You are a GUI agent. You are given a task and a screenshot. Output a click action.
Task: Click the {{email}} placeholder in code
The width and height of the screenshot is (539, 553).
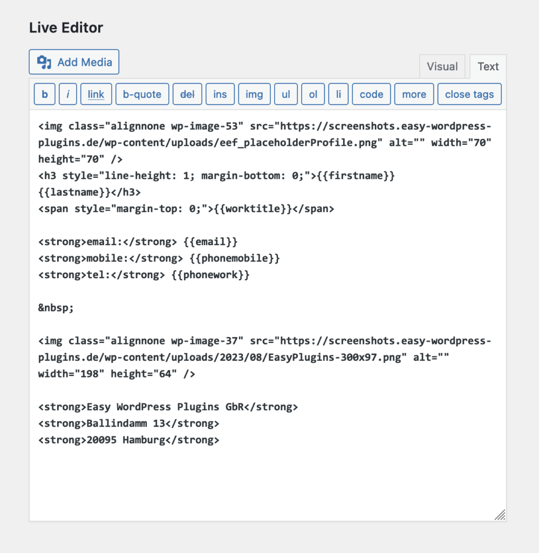coord(210,242)
